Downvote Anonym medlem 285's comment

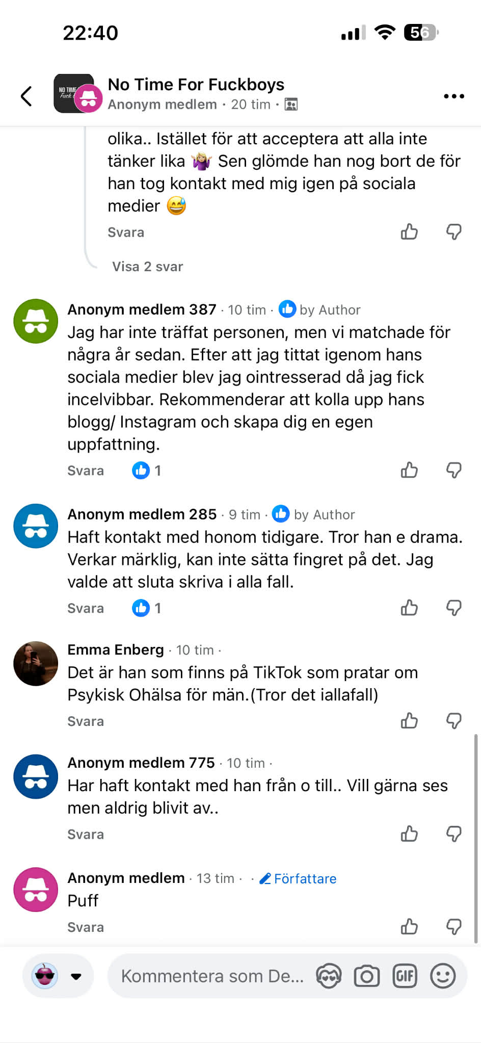(453, 608)
